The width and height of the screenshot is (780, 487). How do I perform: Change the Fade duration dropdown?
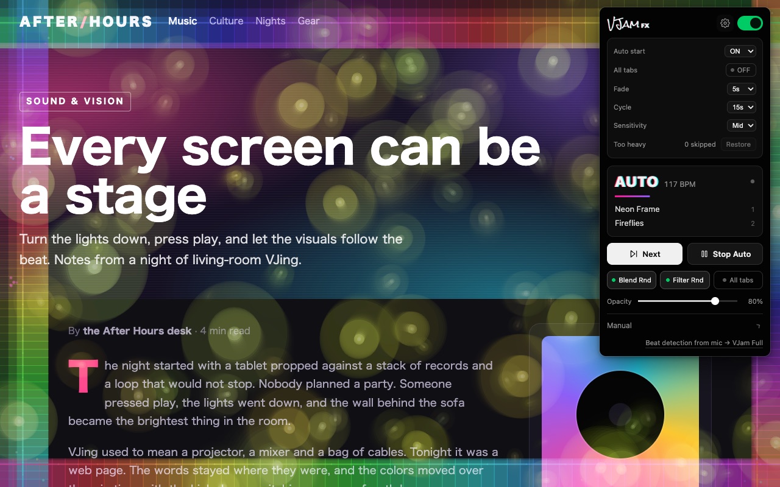tap(742, 89)
